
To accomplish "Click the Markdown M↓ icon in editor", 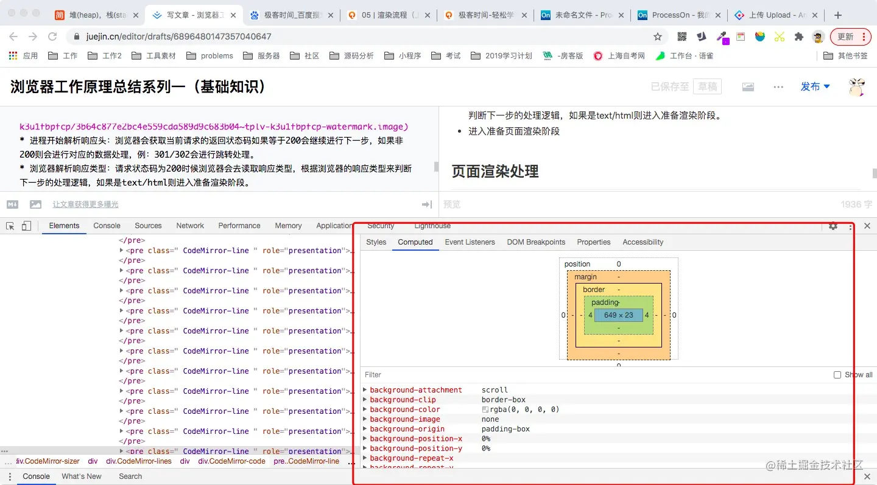I will (12, 204).
